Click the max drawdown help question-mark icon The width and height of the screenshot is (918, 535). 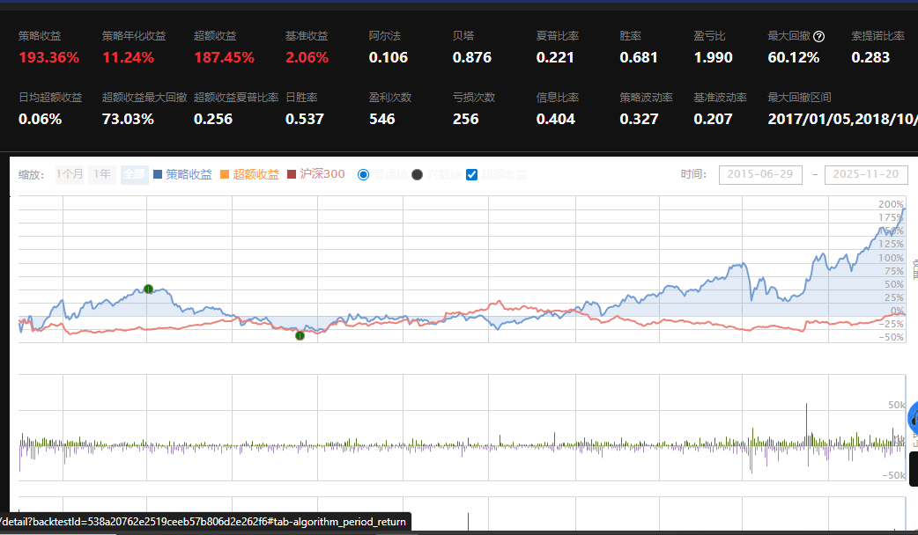(818, 36)
